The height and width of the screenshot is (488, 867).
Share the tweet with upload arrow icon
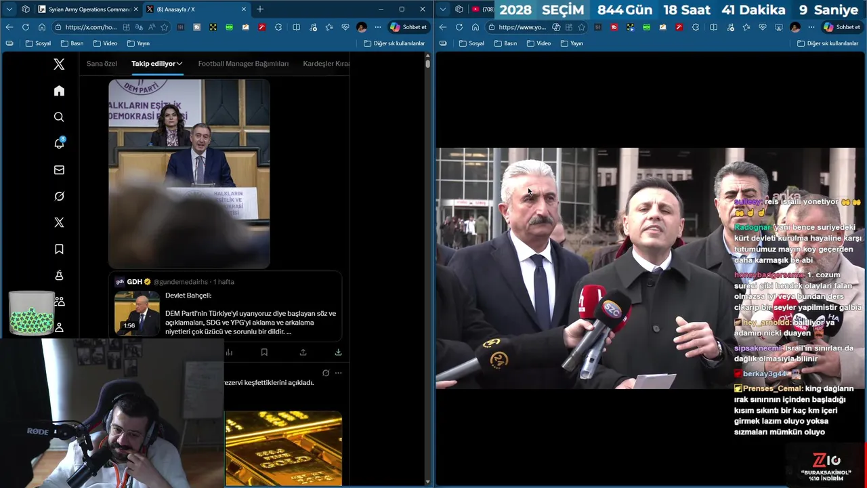coord(303,352)
